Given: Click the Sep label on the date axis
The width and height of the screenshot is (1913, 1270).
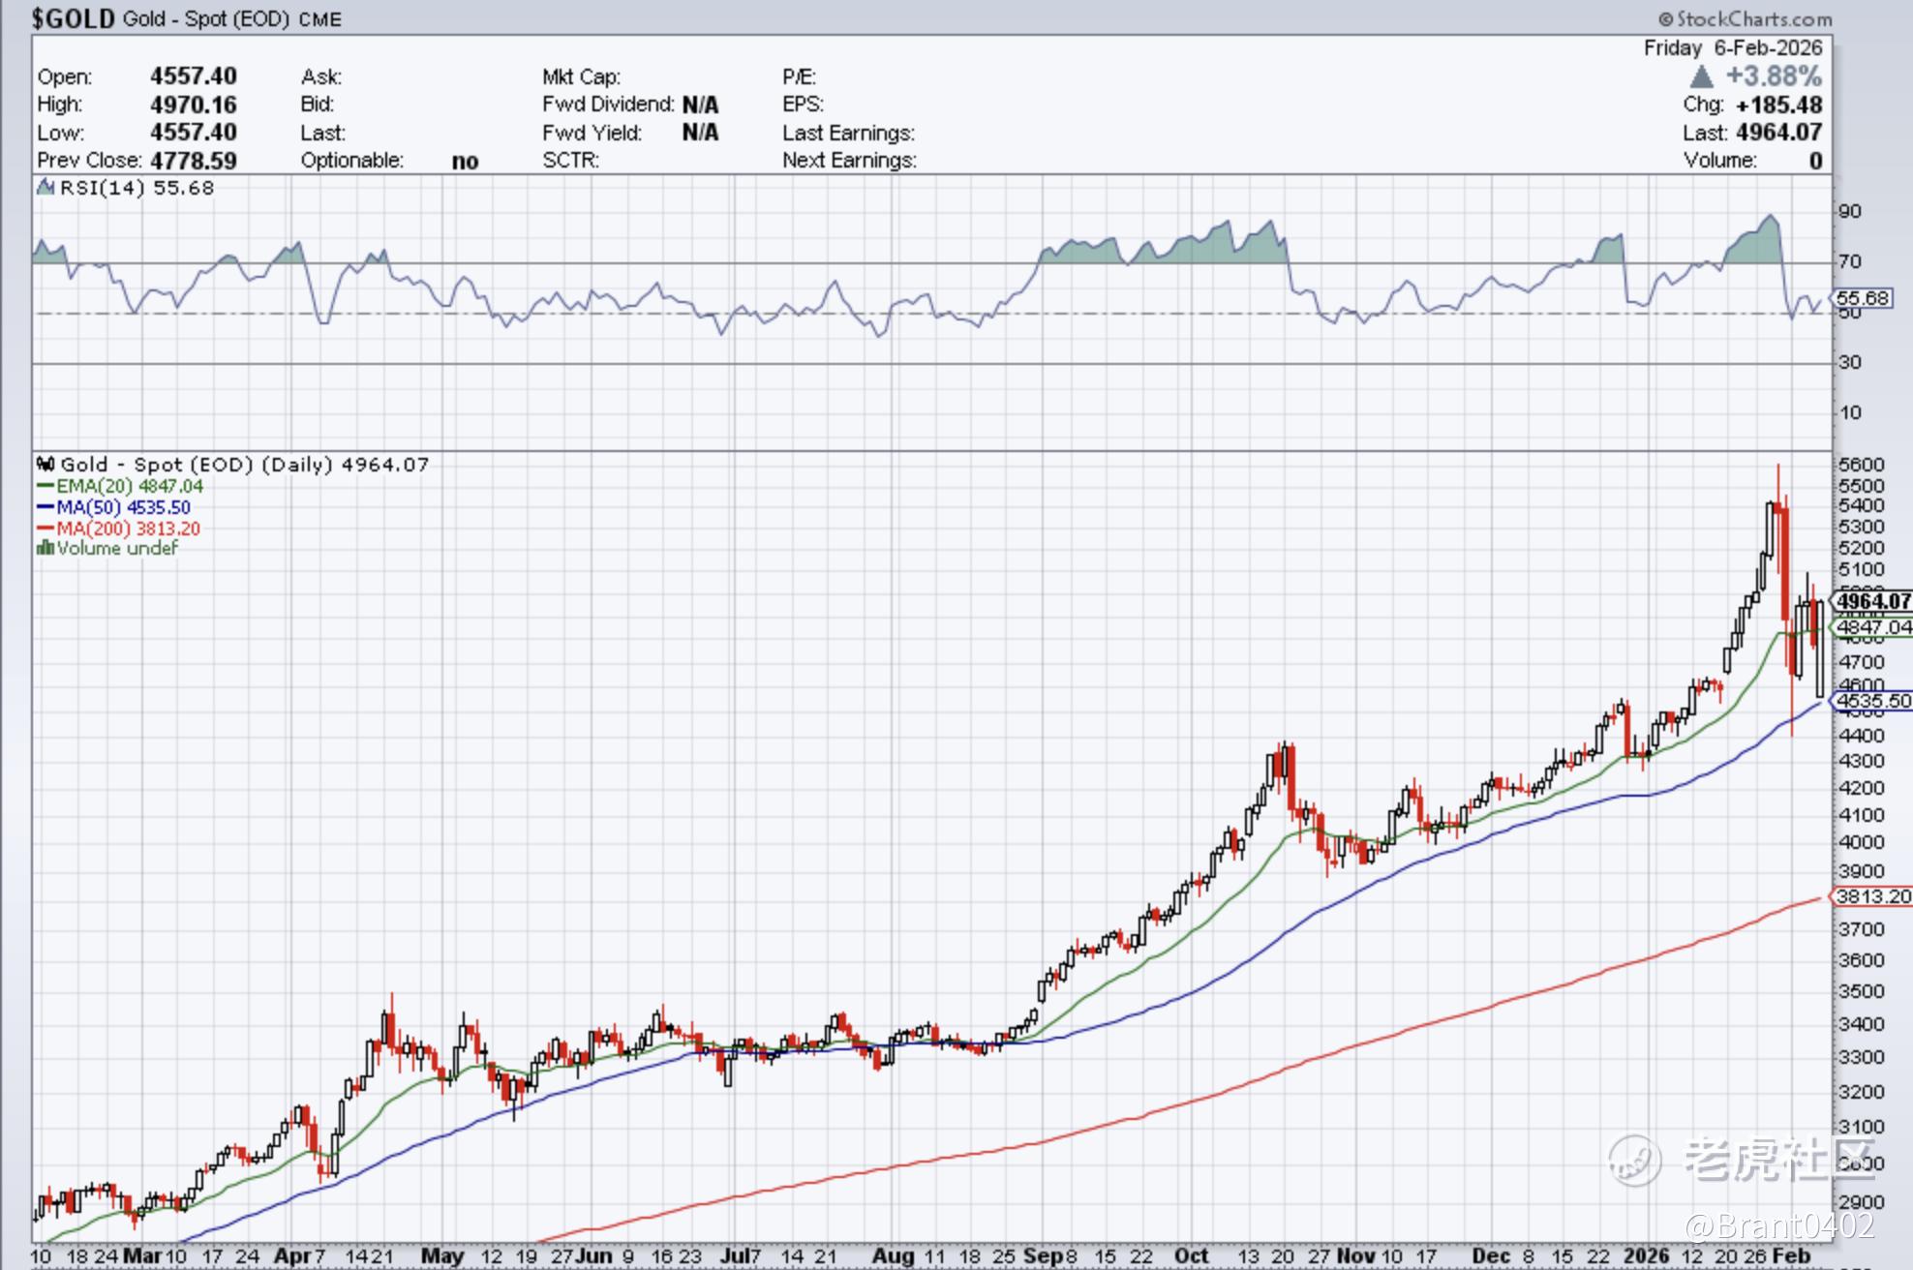Looking at the screenshot, I should pyautogui.click(x=1043, y=1256).
